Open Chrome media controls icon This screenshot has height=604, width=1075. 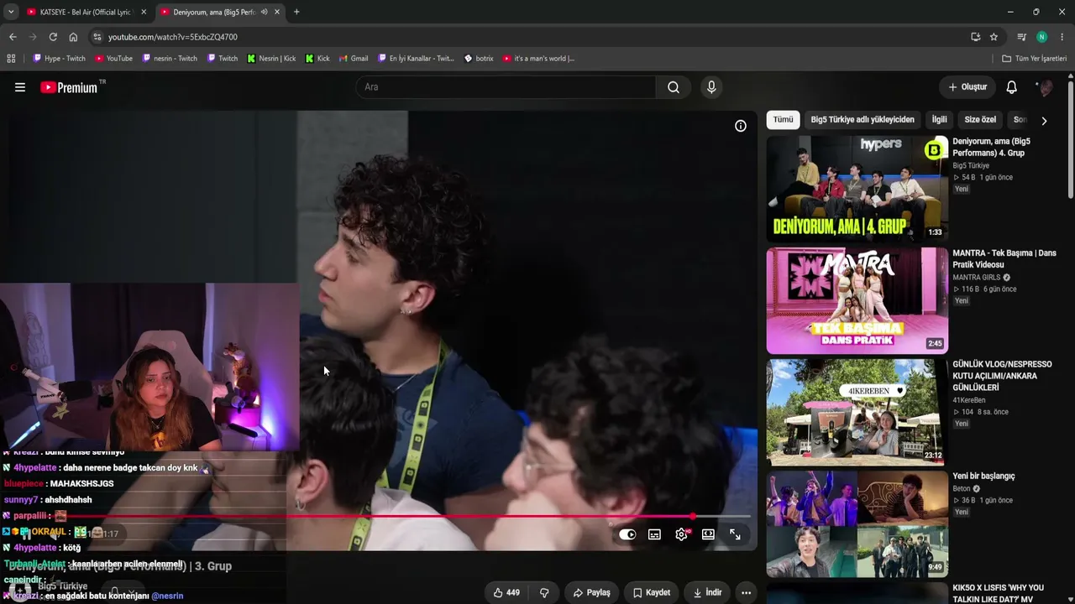tap(1021, 37)
